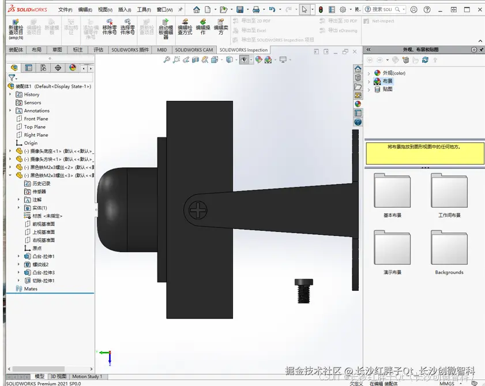
Task: Expand the 凸台-拉伸1 feature
Action: (18, 256)
